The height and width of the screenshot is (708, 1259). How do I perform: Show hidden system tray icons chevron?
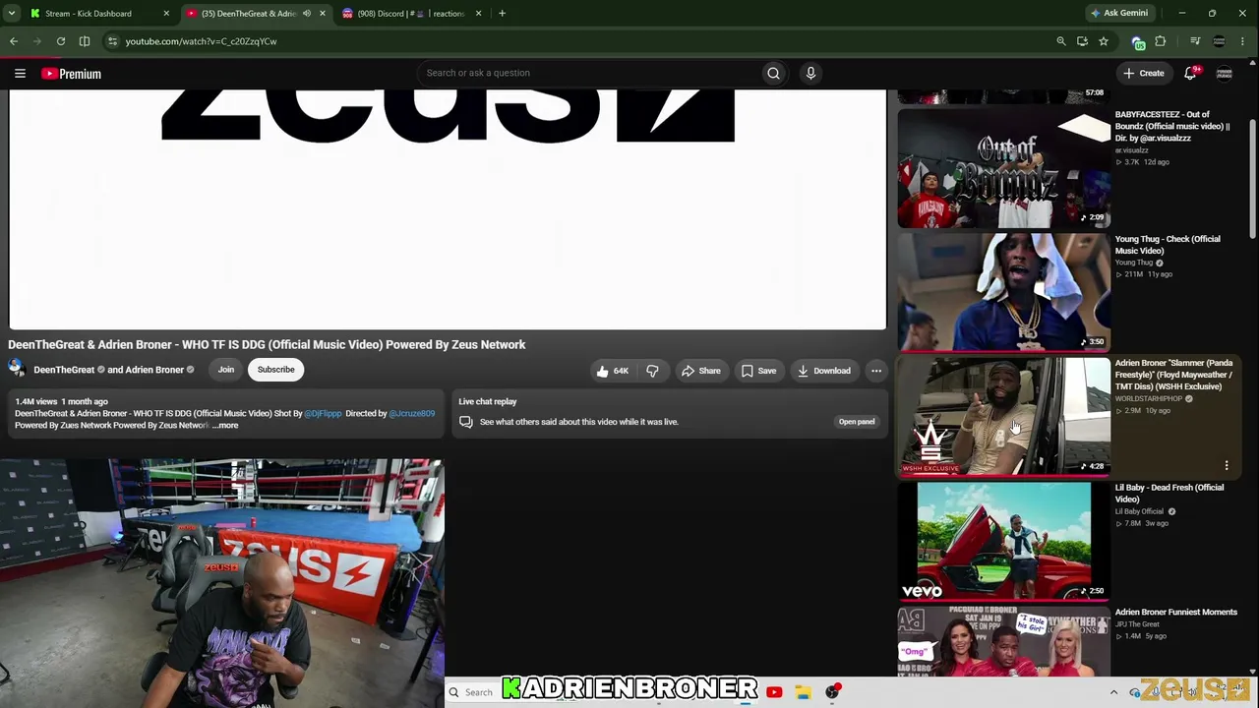(1113, 692)
